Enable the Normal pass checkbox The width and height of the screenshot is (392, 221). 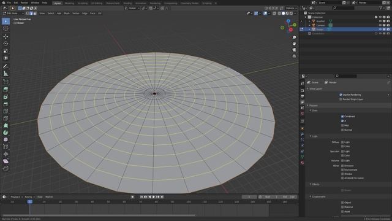coord(342,130)
